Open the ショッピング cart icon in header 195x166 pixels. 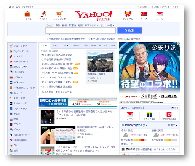point(59,14)
